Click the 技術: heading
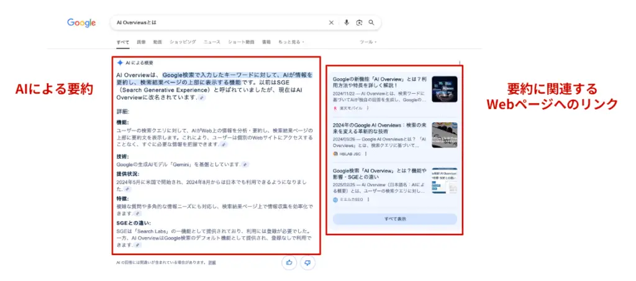The image size is (636, 281). 122,157
